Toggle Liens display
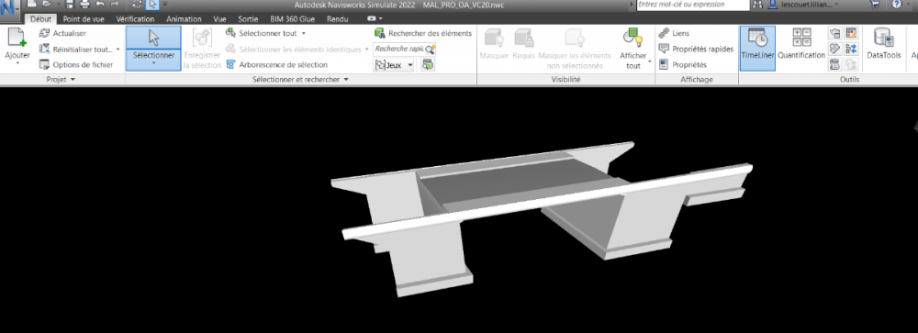This screenshot has height=333, width=918. pyautogui.click(x=674, y=33)
